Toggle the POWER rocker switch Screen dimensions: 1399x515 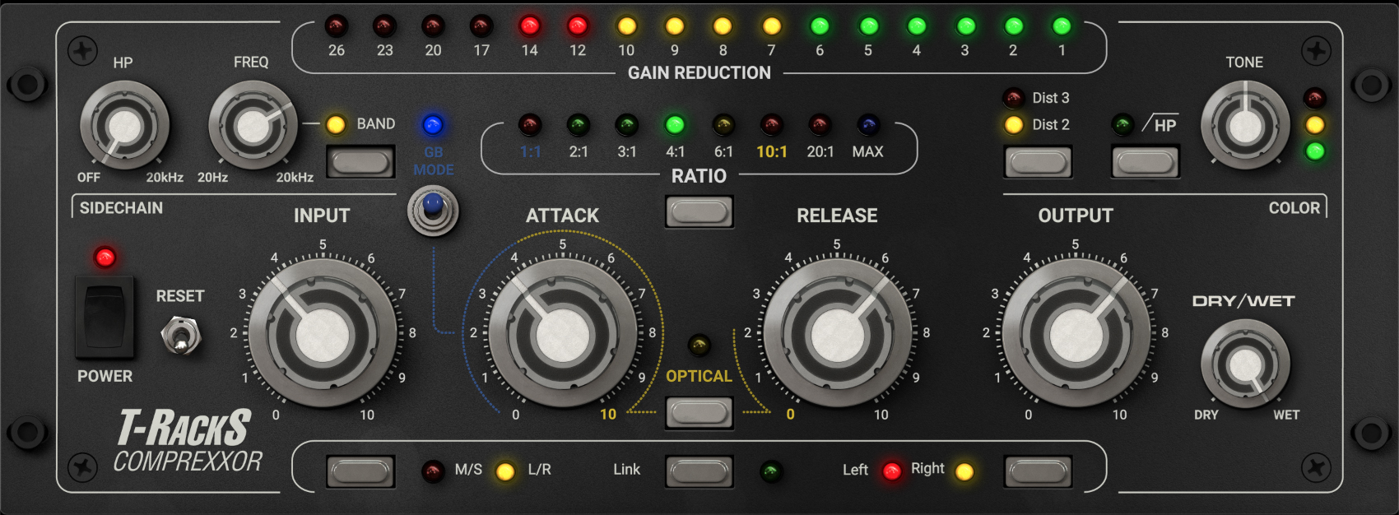tap(105, 317)
